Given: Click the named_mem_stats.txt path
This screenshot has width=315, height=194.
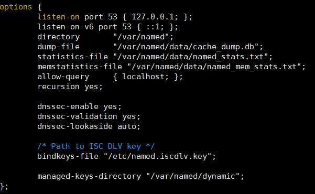Looking at the screenshot, I should coord(214,67).
